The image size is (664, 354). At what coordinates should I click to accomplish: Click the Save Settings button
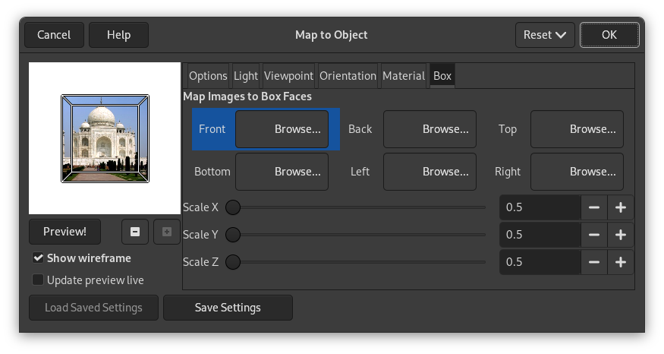(x=228, y=308)
